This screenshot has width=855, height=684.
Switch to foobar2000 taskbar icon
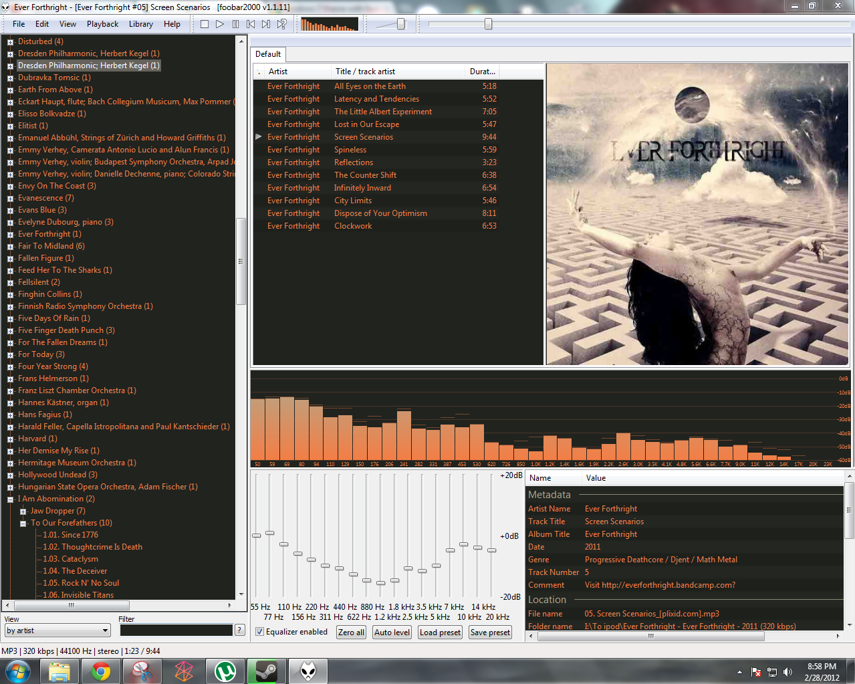[x=308, y=671]
